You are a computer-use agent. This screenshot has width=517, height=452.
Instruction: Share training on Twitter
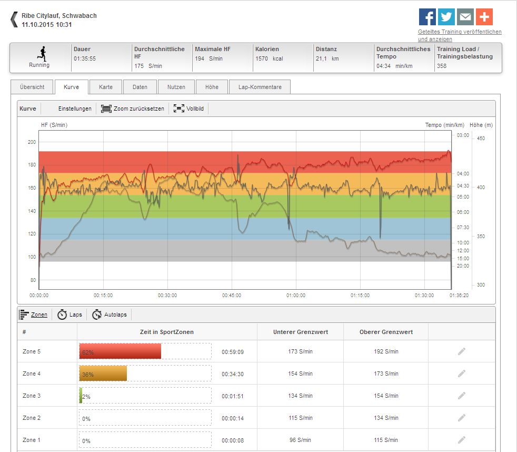point(446,17)
